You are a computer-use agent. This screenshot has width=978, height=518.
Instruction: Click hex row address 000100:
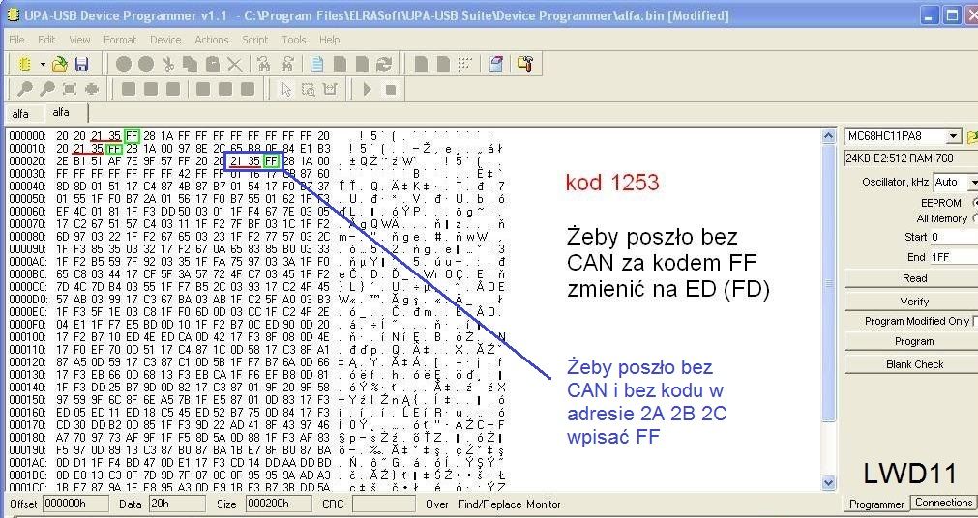[28, 336]
